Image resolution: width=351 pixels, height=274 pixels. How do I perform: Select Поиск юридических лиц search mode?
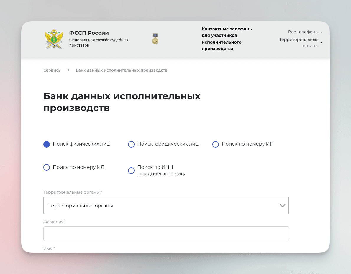(x=131, y=144)
